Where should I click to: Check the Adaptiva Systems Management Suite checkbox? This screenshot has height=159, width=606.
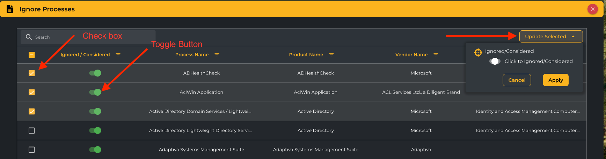[32, 150]
